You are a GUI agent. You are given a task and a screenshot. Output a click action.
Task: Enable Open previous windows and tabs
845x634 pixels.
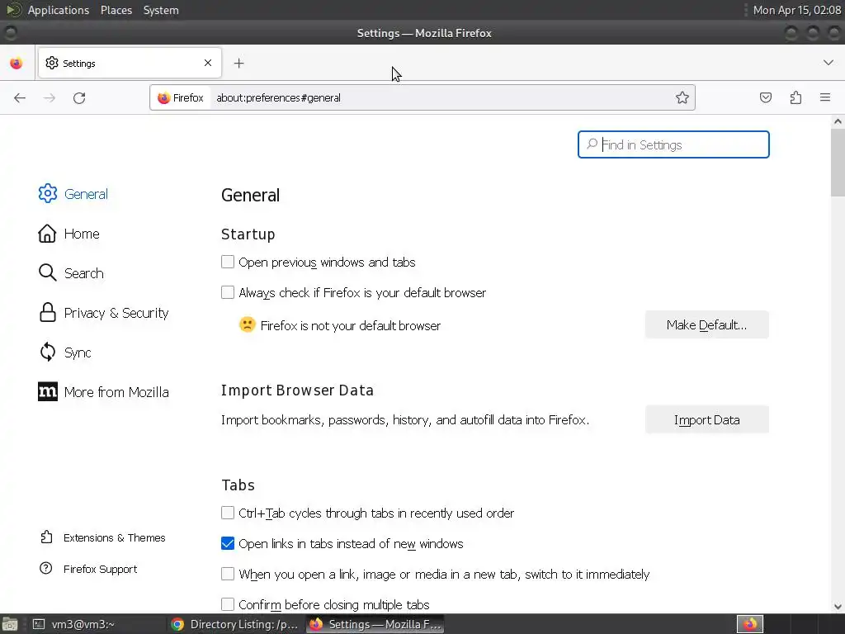pyautogui.click(x=228, y=262)
